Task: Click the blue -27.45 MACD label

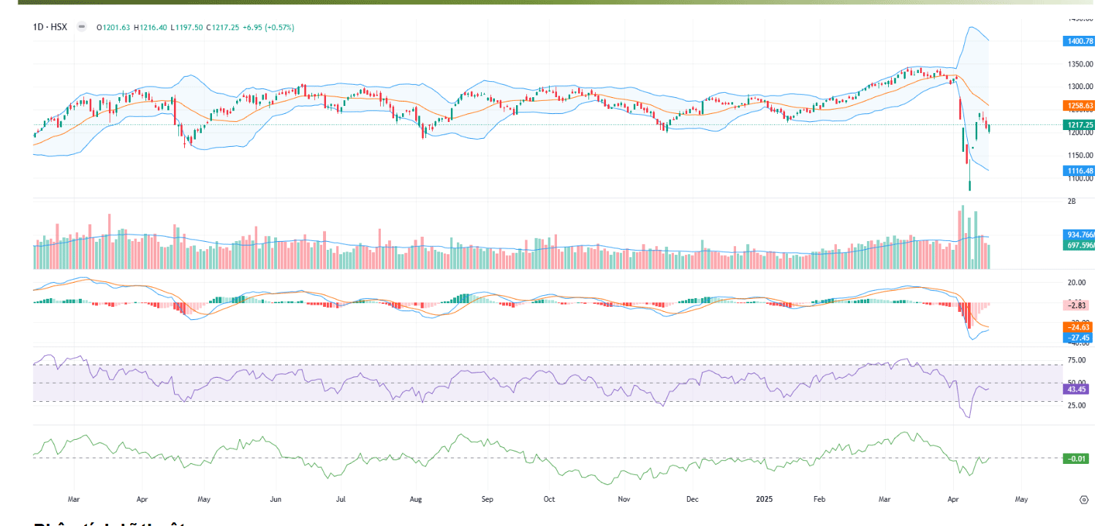Action: click(x=1079, y=338)
